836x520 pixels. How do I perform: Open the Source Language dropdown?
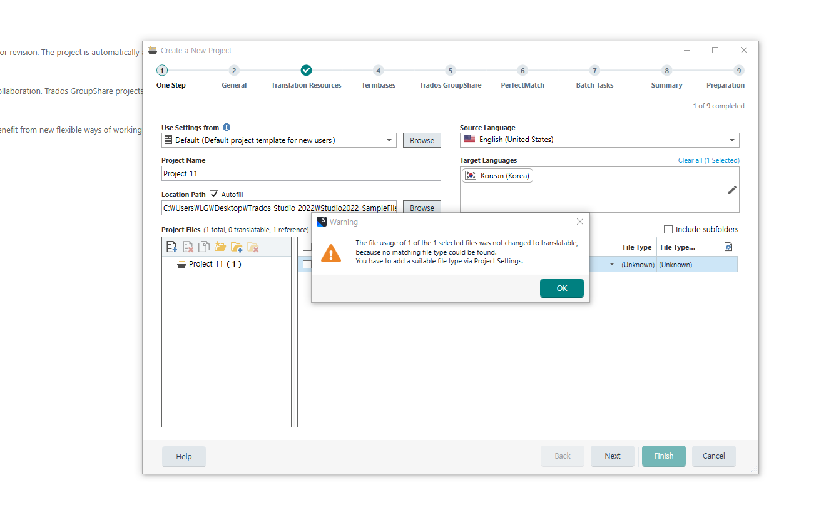pyautogui.click(x=731, y=140)
